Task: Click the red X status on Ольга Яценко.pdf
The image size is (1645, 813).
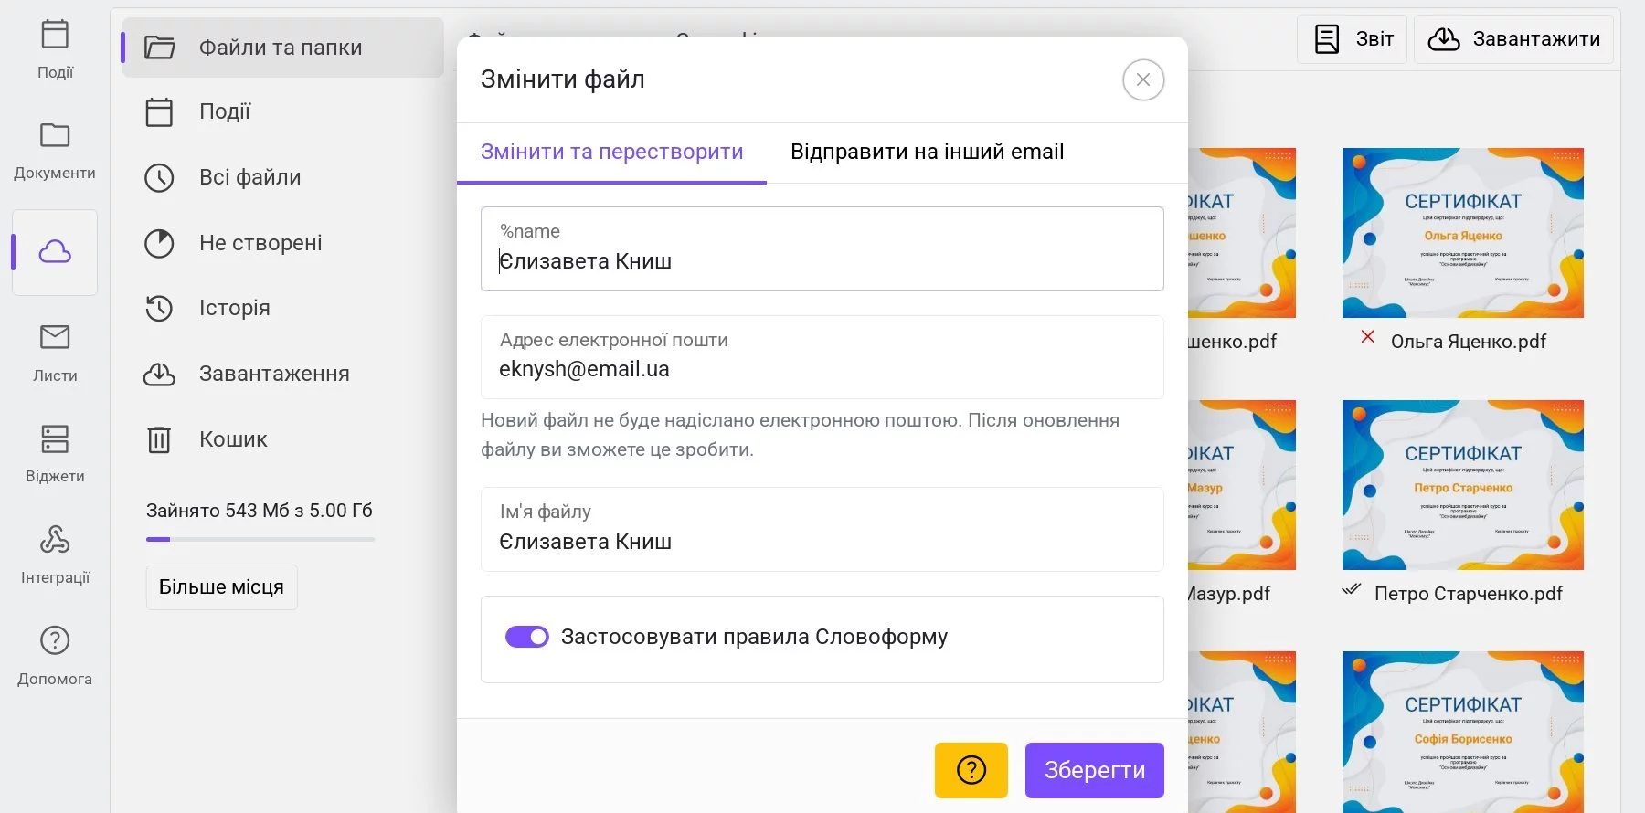Action: point(1367,336)
